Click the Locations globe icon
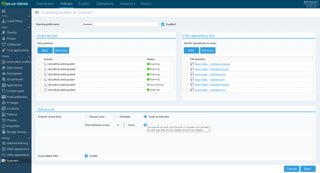Viewport: 320px width, 173px height. point(3,109)
